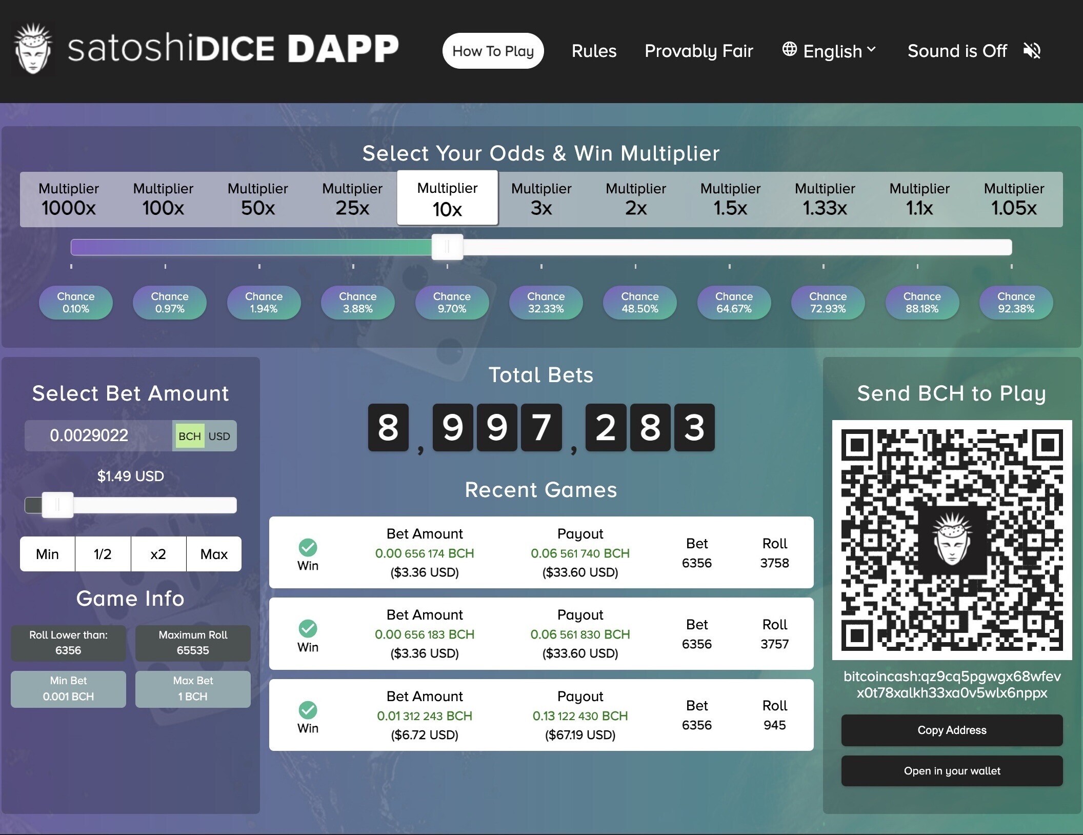Click the Max Bet 1 BCH box
This screenshot has height=835, width=1083.
point(193,689)
